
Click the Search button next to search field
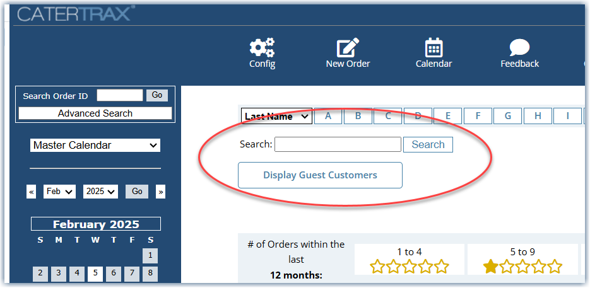[x=428, y=144]
